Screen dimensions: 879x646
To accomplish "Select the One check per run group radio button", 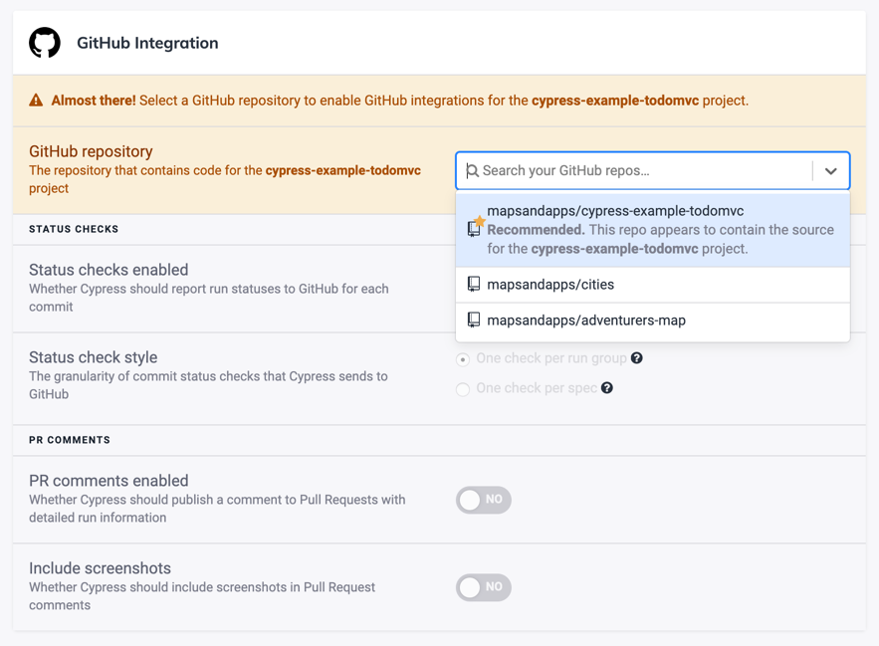I will click(x=462, y=359).
